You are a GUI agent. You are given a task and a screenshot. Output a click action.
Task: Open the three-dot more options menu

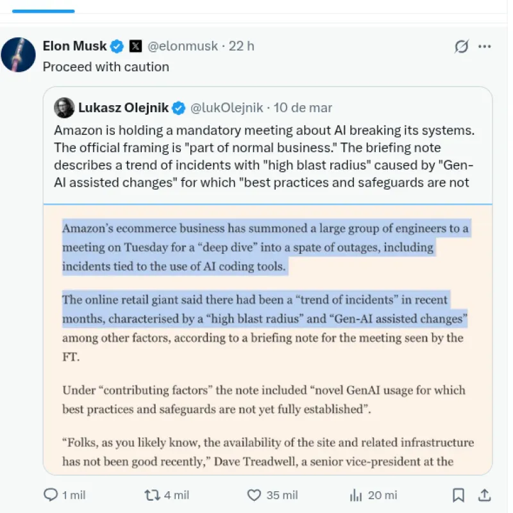pyautogui.click(x=485, y=46)
